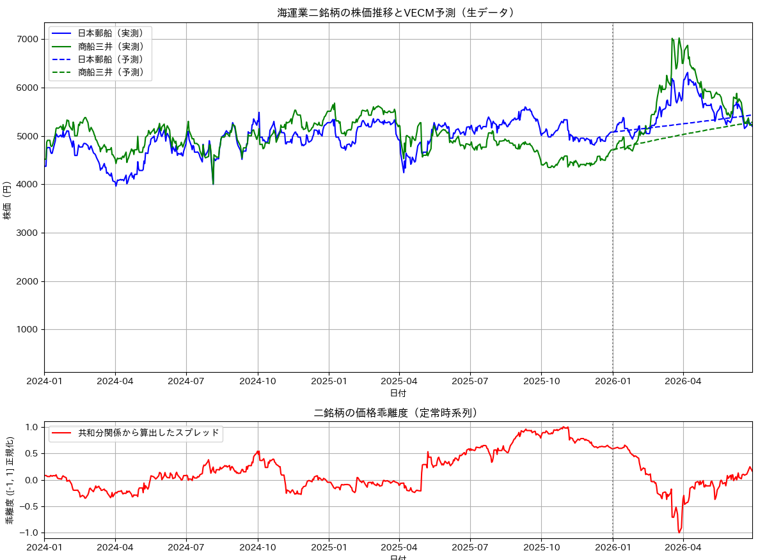This screenshot has height=560, width=758.
Task: Click 2024-07 tick of the spread chart
Action: coord(186,547)
